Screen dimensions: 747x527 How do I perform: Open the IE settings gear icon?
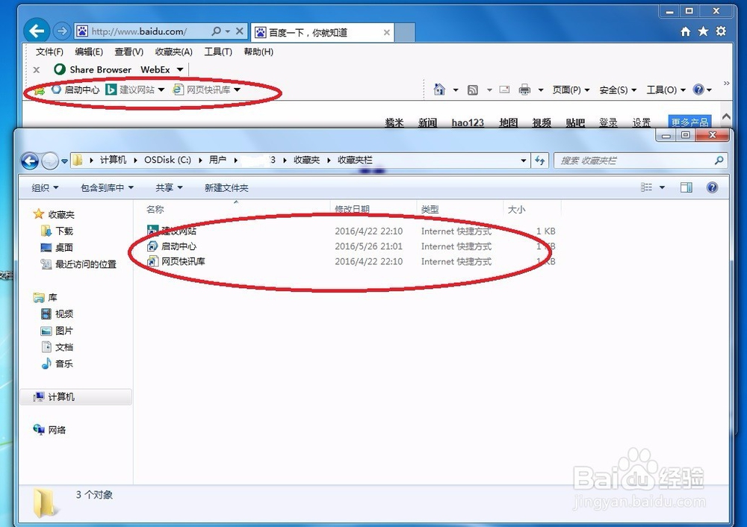[721, 31]
